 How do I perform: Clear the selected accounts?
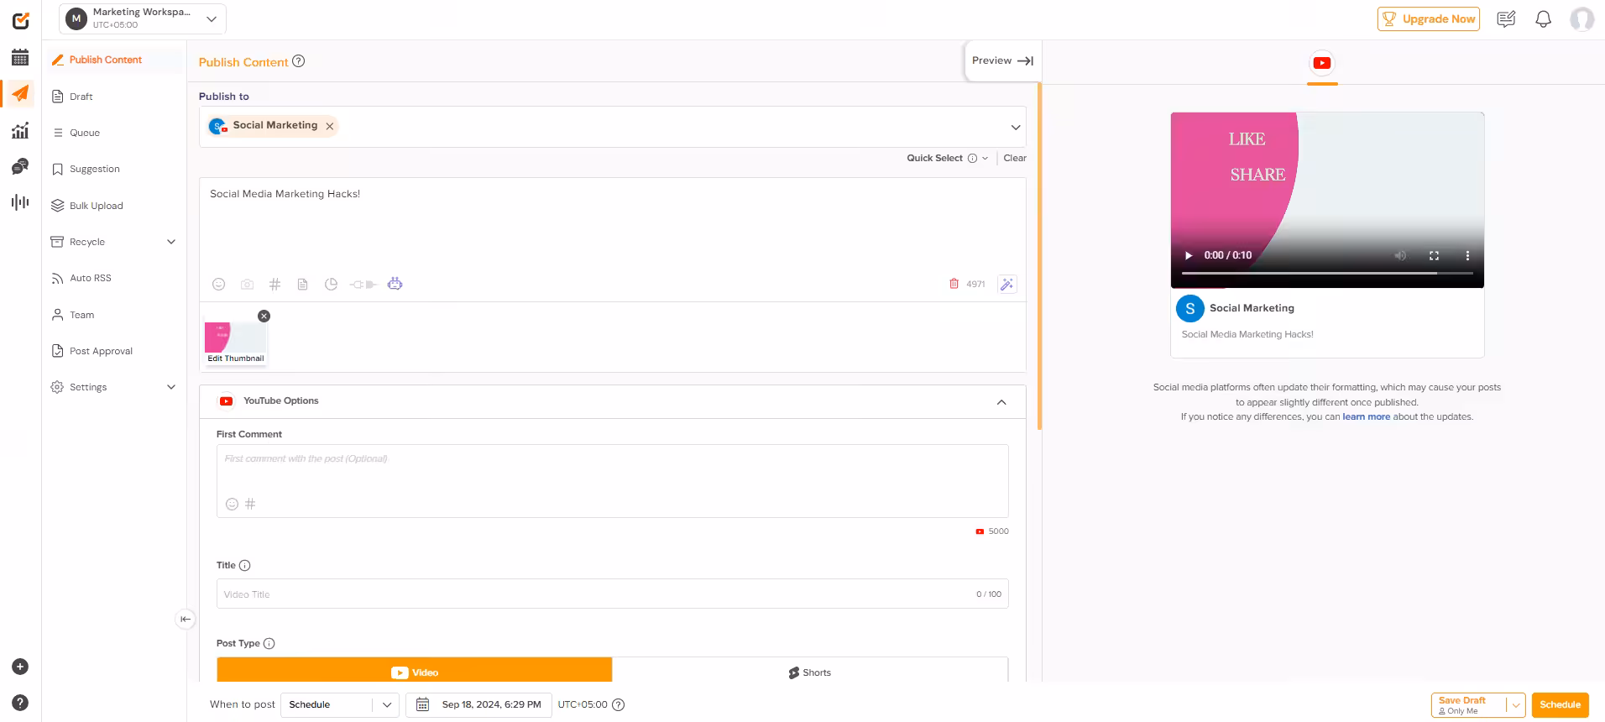[1015, 158]
